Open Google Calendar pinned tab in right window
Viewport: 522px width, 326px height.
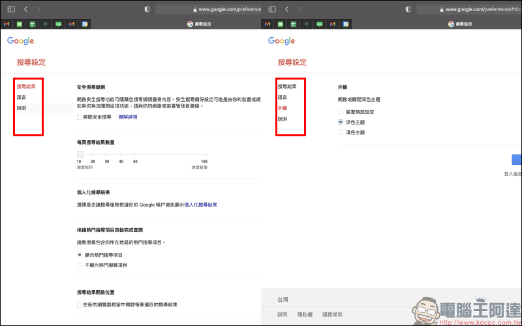coord(346,24)
